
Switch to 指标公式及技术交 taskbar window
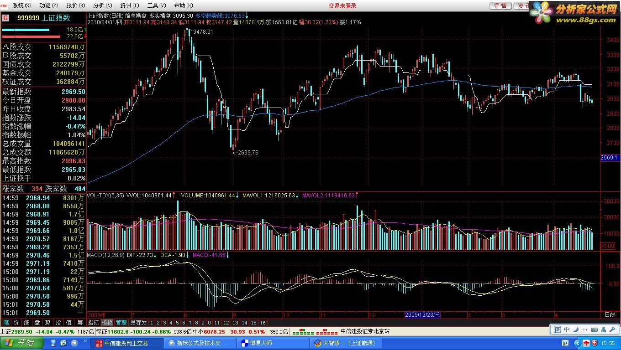(x=199, y=343)
